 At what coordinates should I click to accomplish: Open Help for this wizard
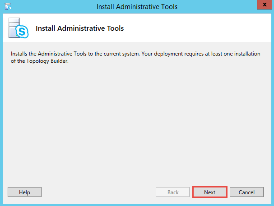pyautogui.click(x=24, y=192)
